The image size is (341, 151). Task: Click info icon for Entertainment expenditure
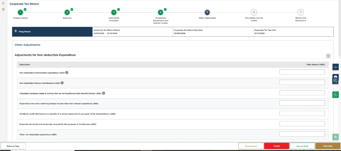coord(67,72)
